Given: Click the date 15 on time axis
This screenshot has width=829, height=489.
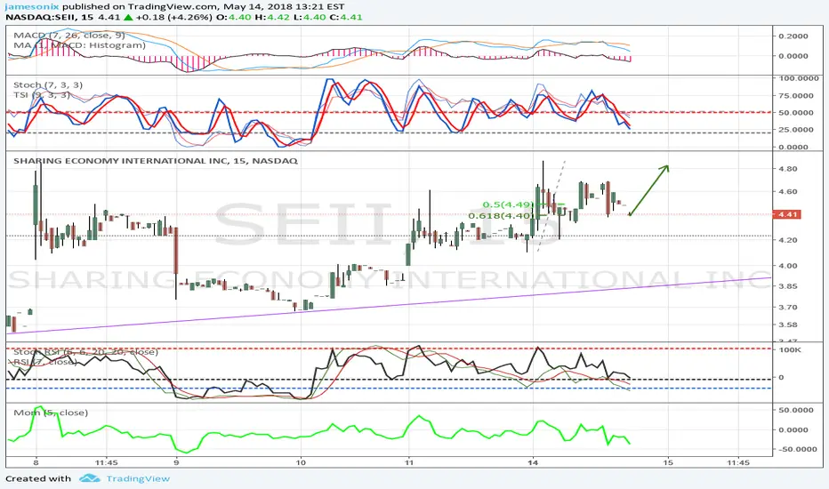Looking at the screenshot, I should 668,462.
